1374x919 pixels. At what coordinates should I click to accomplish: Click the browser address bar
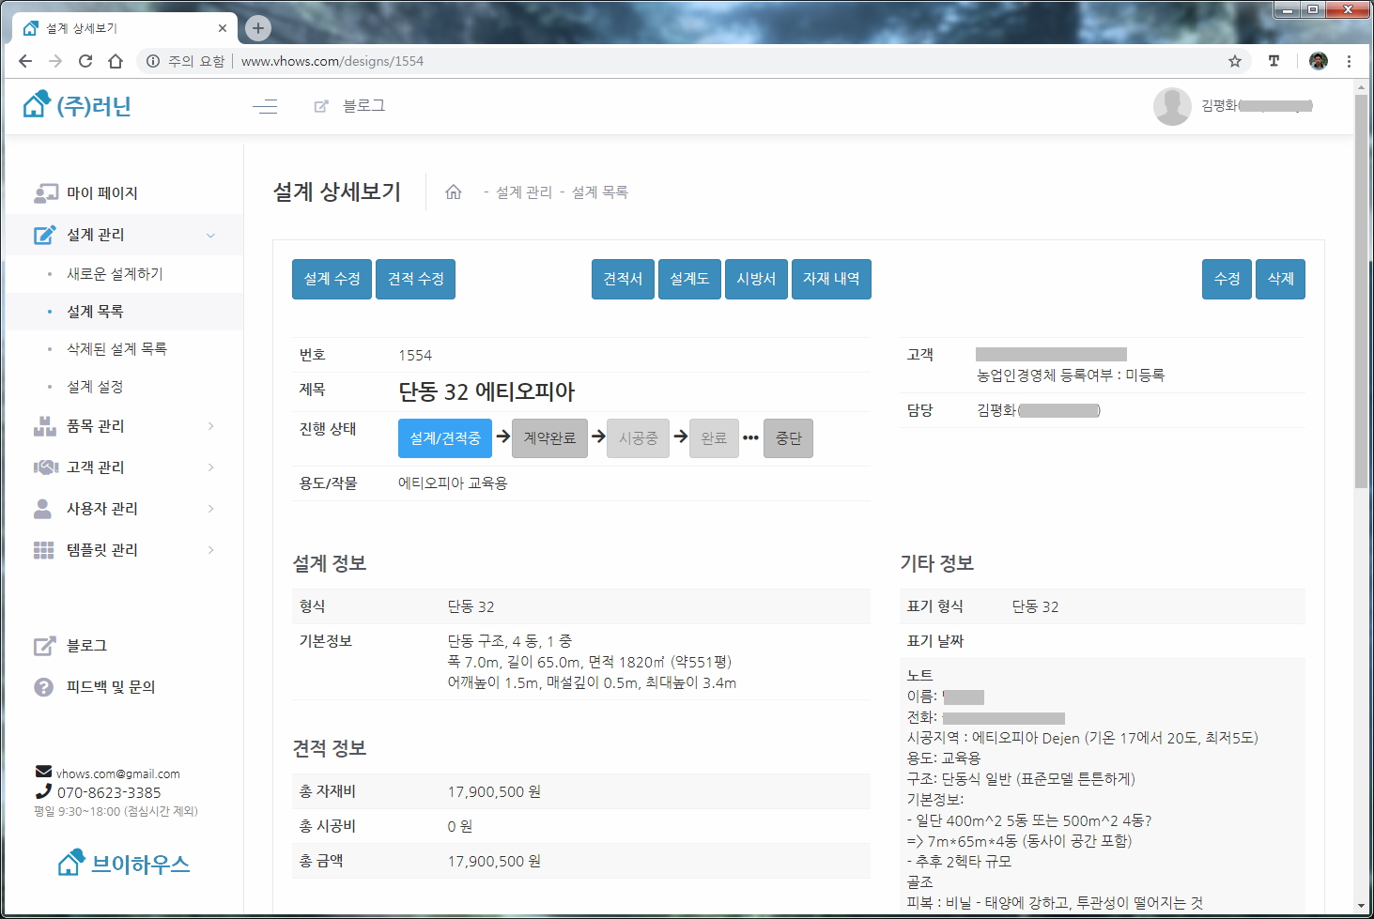coord(657,61)
